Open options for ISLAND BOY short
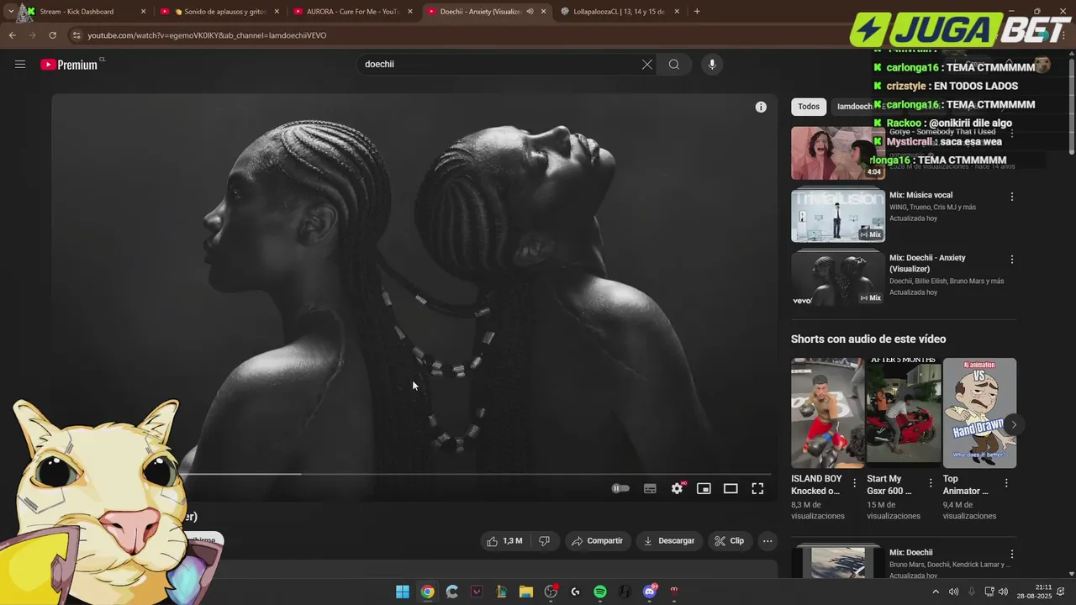 point(855,483)
